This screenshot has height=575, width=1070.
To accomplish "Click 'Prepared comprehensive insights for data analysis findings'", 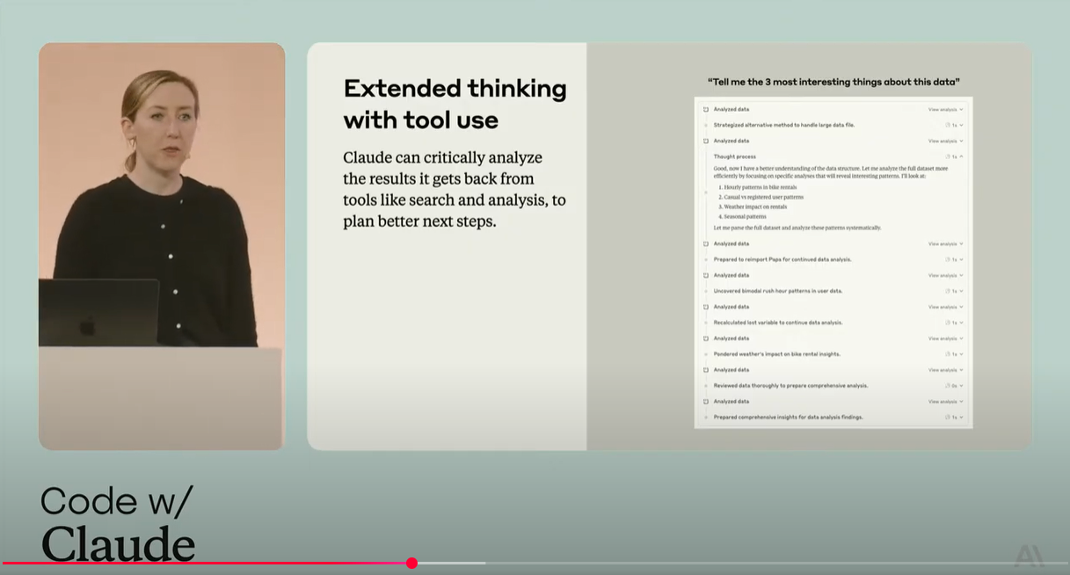I will point(788,418).
